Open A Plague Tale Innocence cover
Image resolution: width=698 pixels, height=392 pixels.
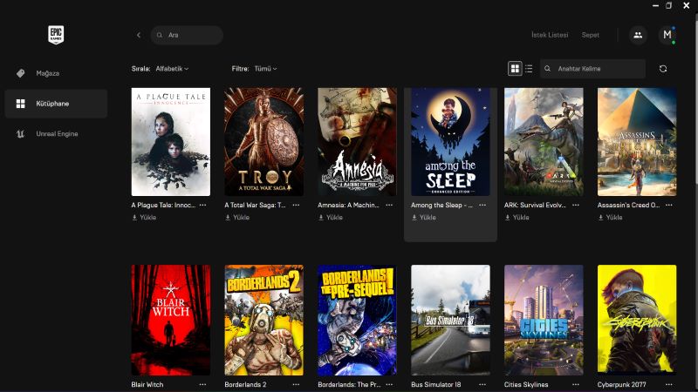click(171, 142)
